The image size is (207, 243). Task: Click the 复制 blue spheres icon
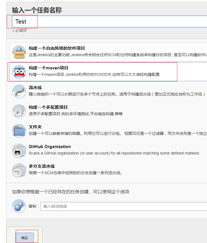click(19, 206)
